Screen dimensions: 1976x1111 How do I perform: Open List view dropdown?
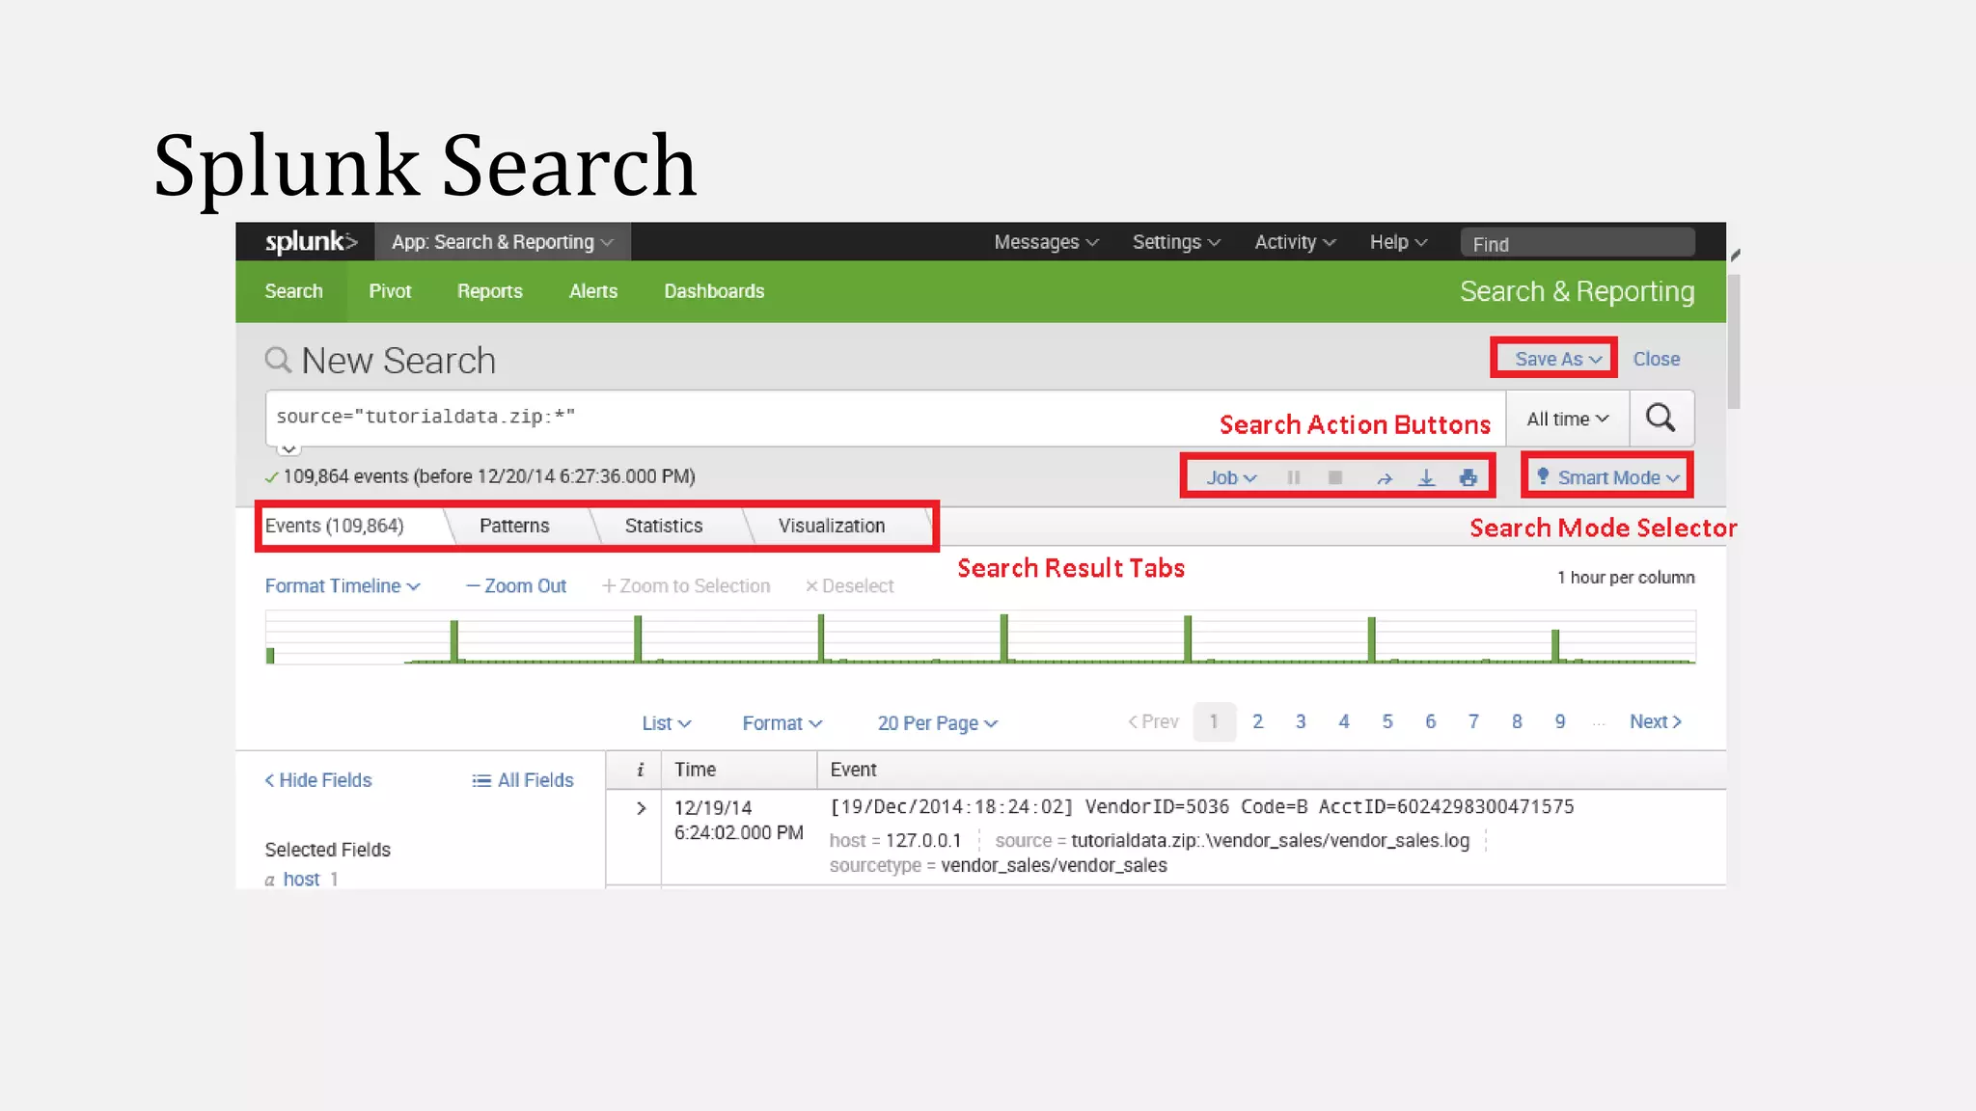(666, 723)
